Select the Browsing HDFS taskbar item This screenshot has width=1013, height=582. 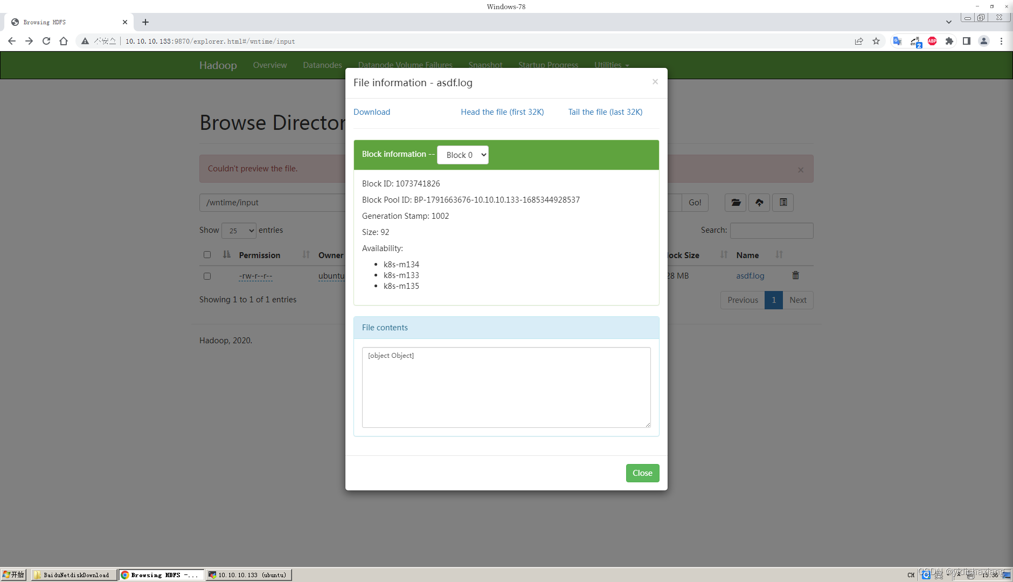tap(162, 575)
